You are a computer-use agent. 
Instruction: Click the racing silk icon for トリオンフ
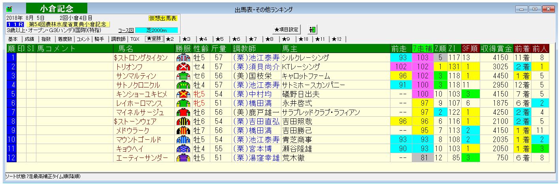pos(183,66)
